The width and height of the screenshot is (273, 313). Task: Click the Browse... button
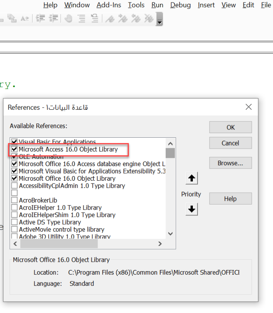point(230,163)
